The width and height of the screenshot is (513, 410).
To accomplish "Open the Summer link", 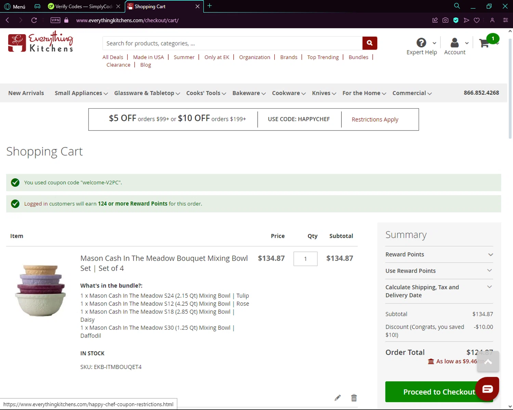I will point(184,57).
